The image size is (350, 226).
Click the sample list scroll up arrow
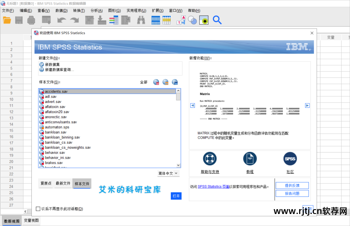tap(178, 91)
